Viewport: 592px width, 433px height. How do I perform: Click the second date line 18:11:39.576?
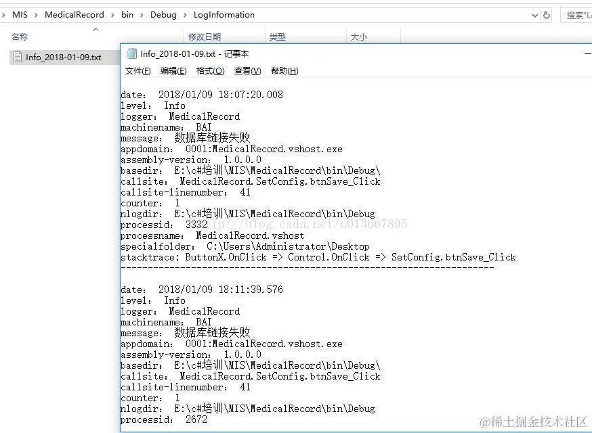pos(202,290)
